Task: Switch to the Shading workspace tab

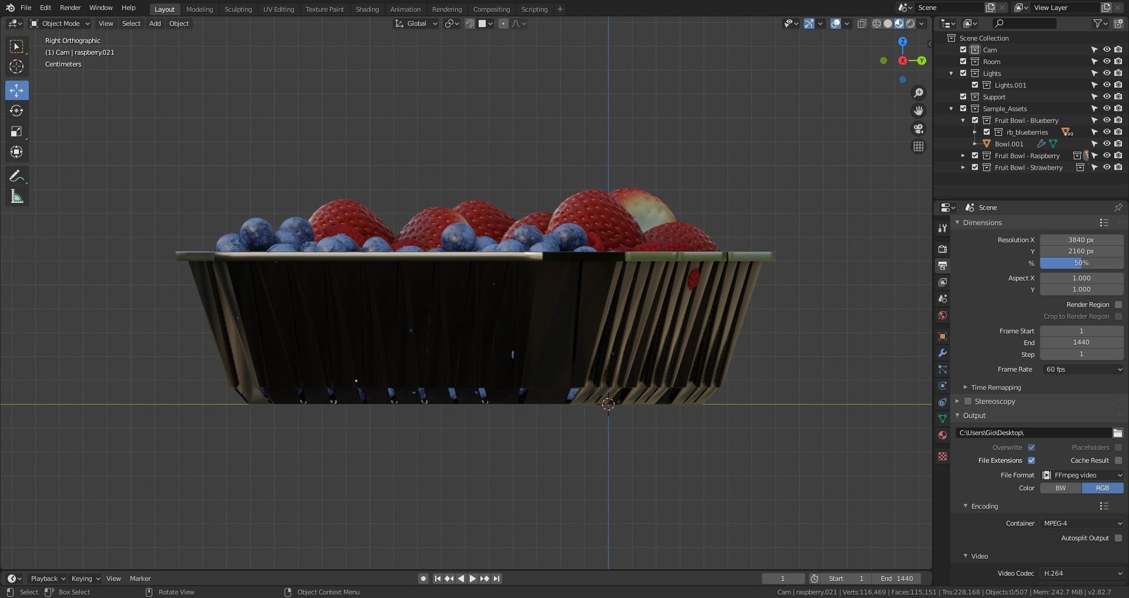Action: pos(367,9)
